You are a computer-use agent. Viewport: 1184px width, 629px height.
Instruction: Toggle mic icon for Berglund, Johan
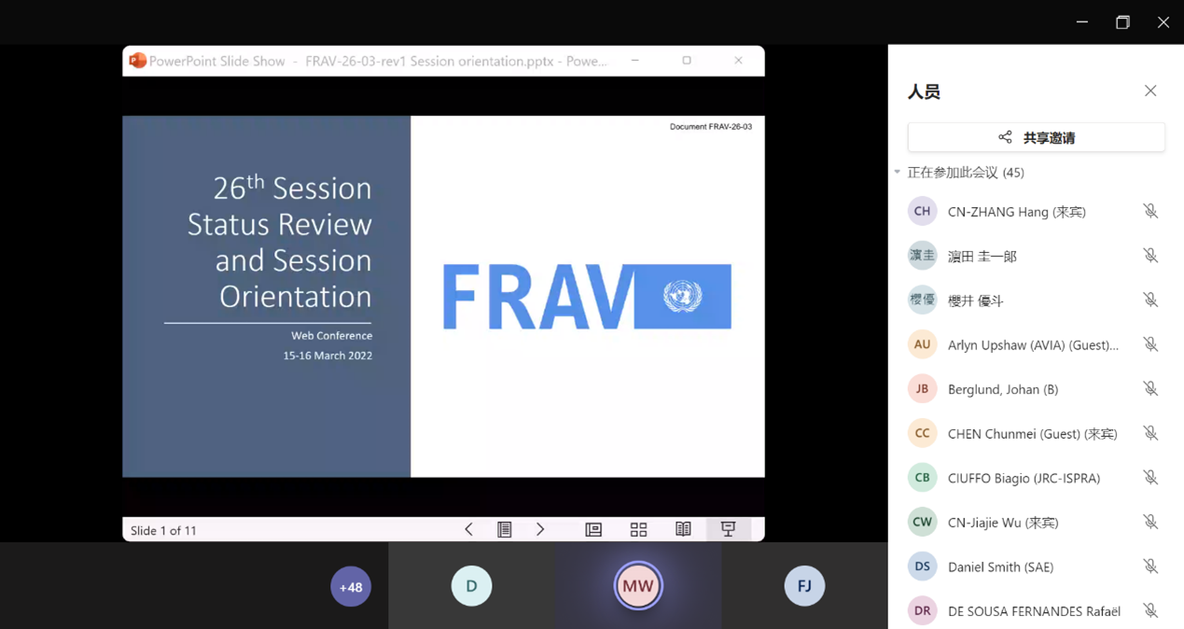tap(1150, 389)
